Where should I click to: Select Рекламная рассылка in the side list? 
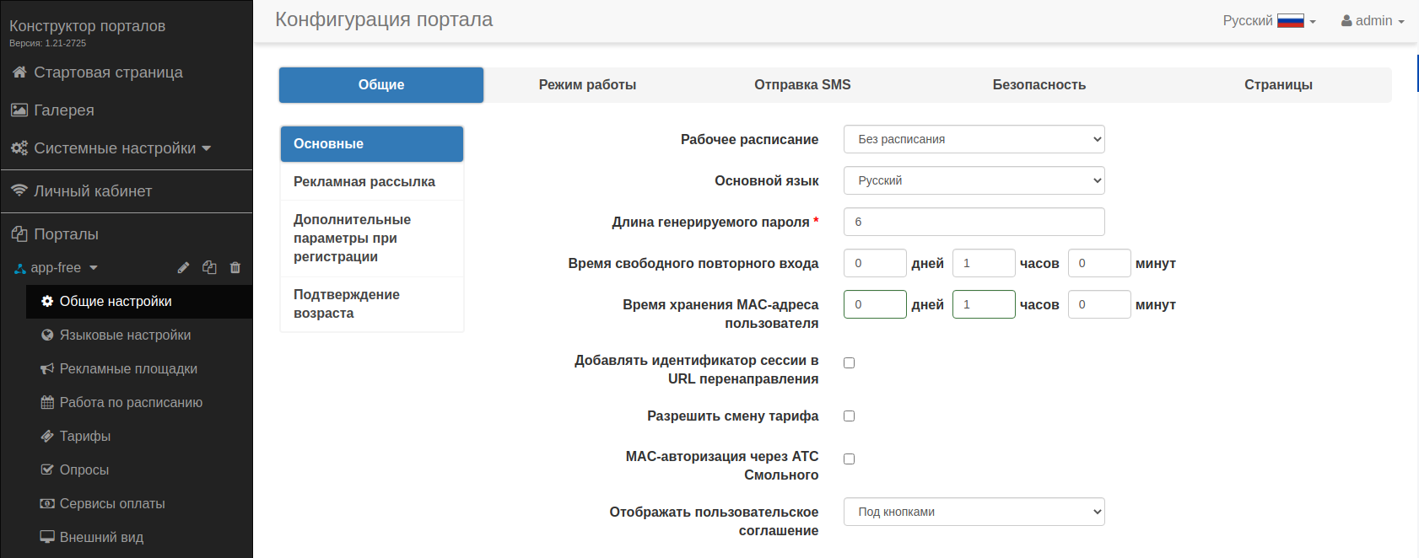click(364, 182)
